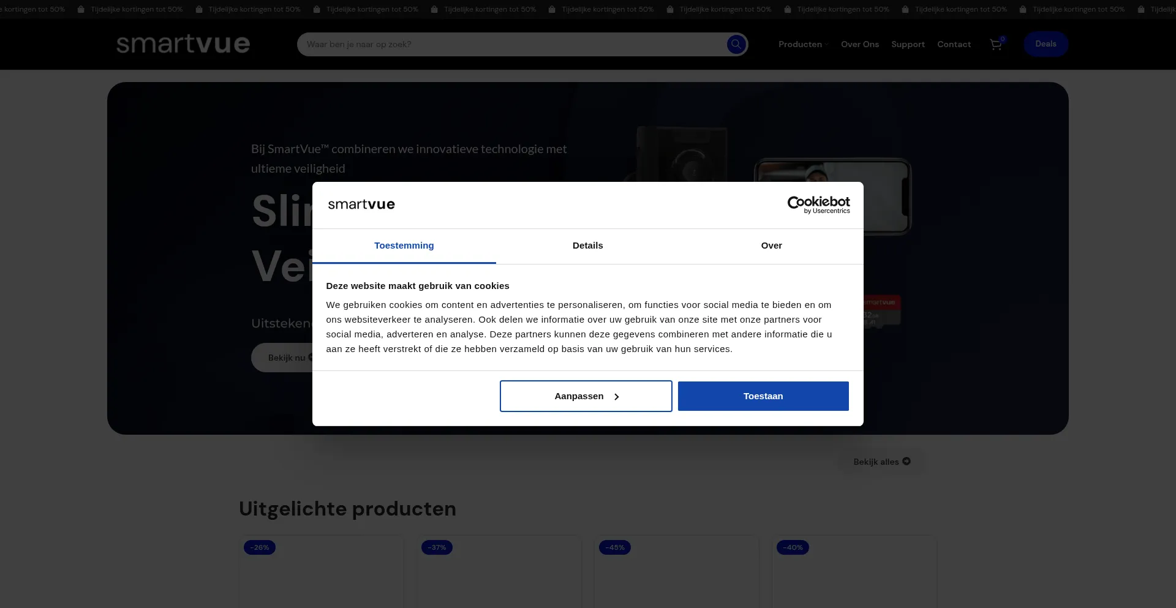Click the -26% discount badge
Image resolution: width=1176 pixels, height=608 pixels.
(x=260, y=547)
